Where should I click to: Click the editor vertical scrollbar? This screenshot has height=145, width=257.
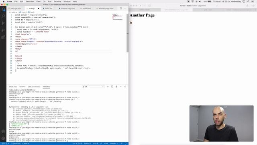point(128,33)
